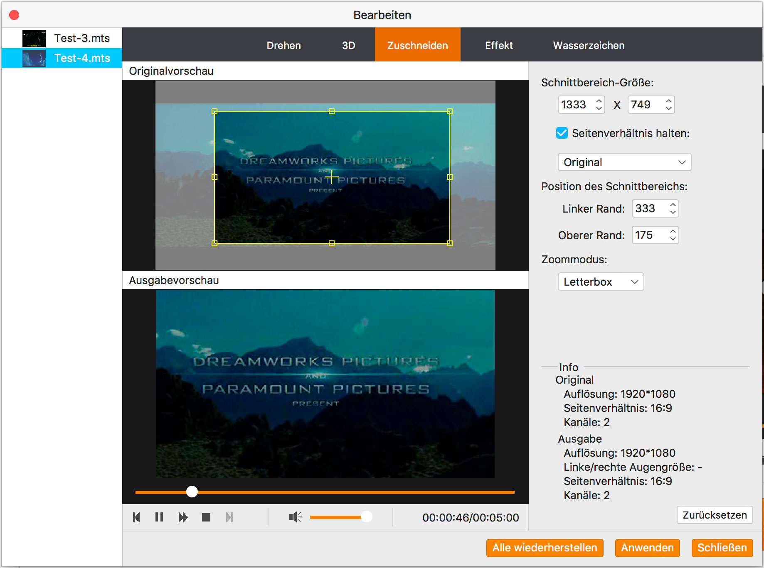
Task: Increase crop height with up arrow
Action: pyautogui.click(x=669, y=101)
